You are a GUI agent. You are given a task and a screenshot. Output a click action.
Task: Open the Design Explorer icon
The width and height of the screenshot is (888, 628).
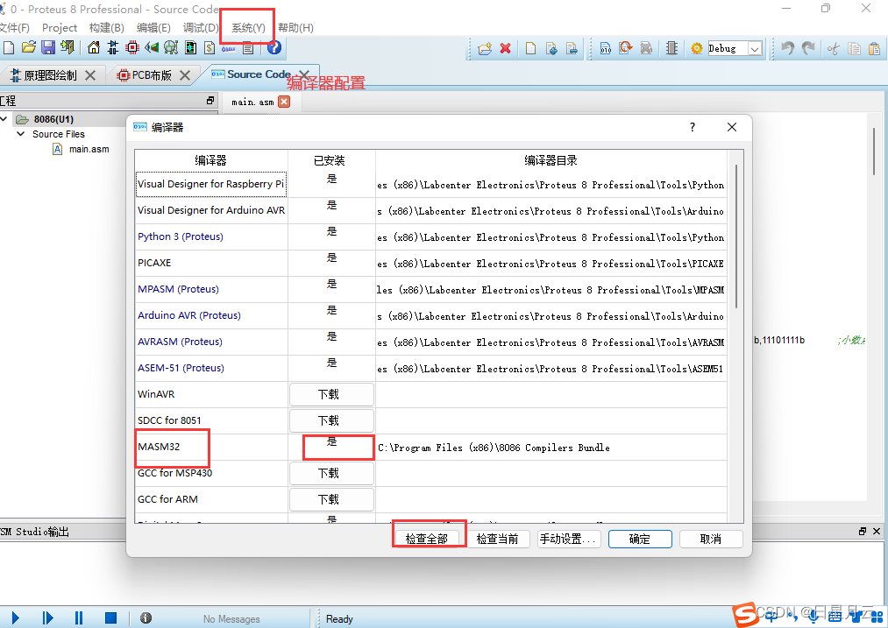click(190, 48)
